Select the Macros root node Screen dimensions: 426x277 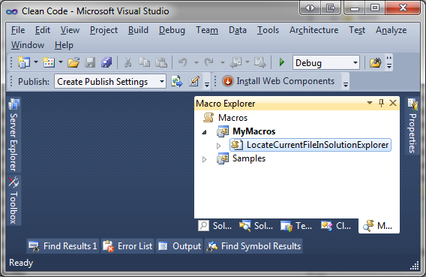232,118
